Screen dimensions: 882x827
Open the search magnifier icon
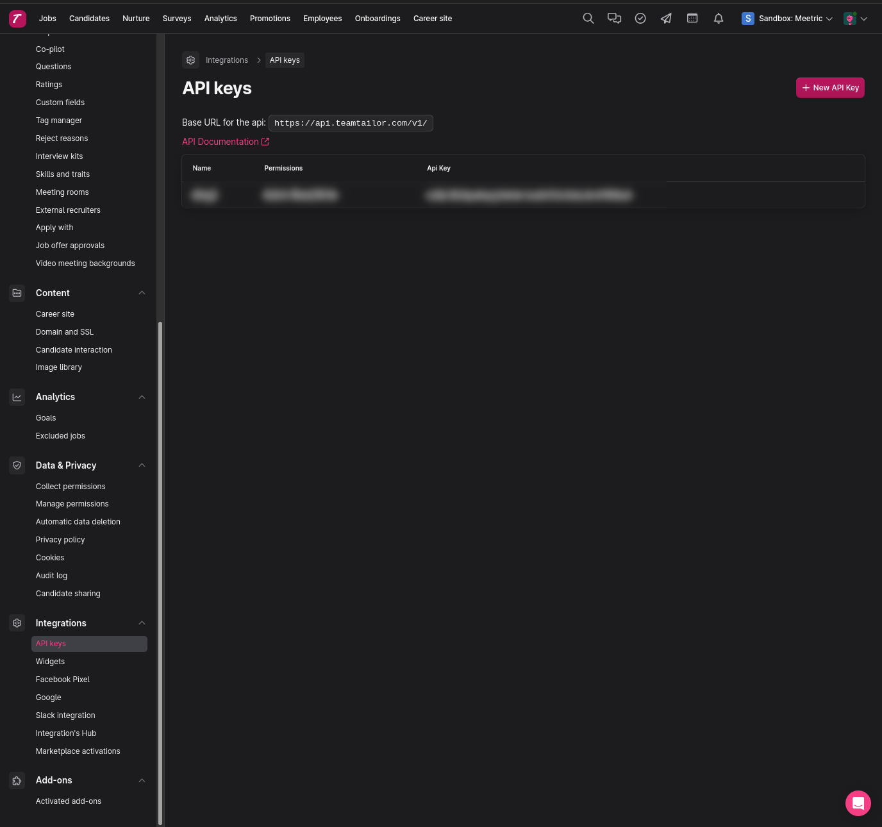tap(588, 19)
